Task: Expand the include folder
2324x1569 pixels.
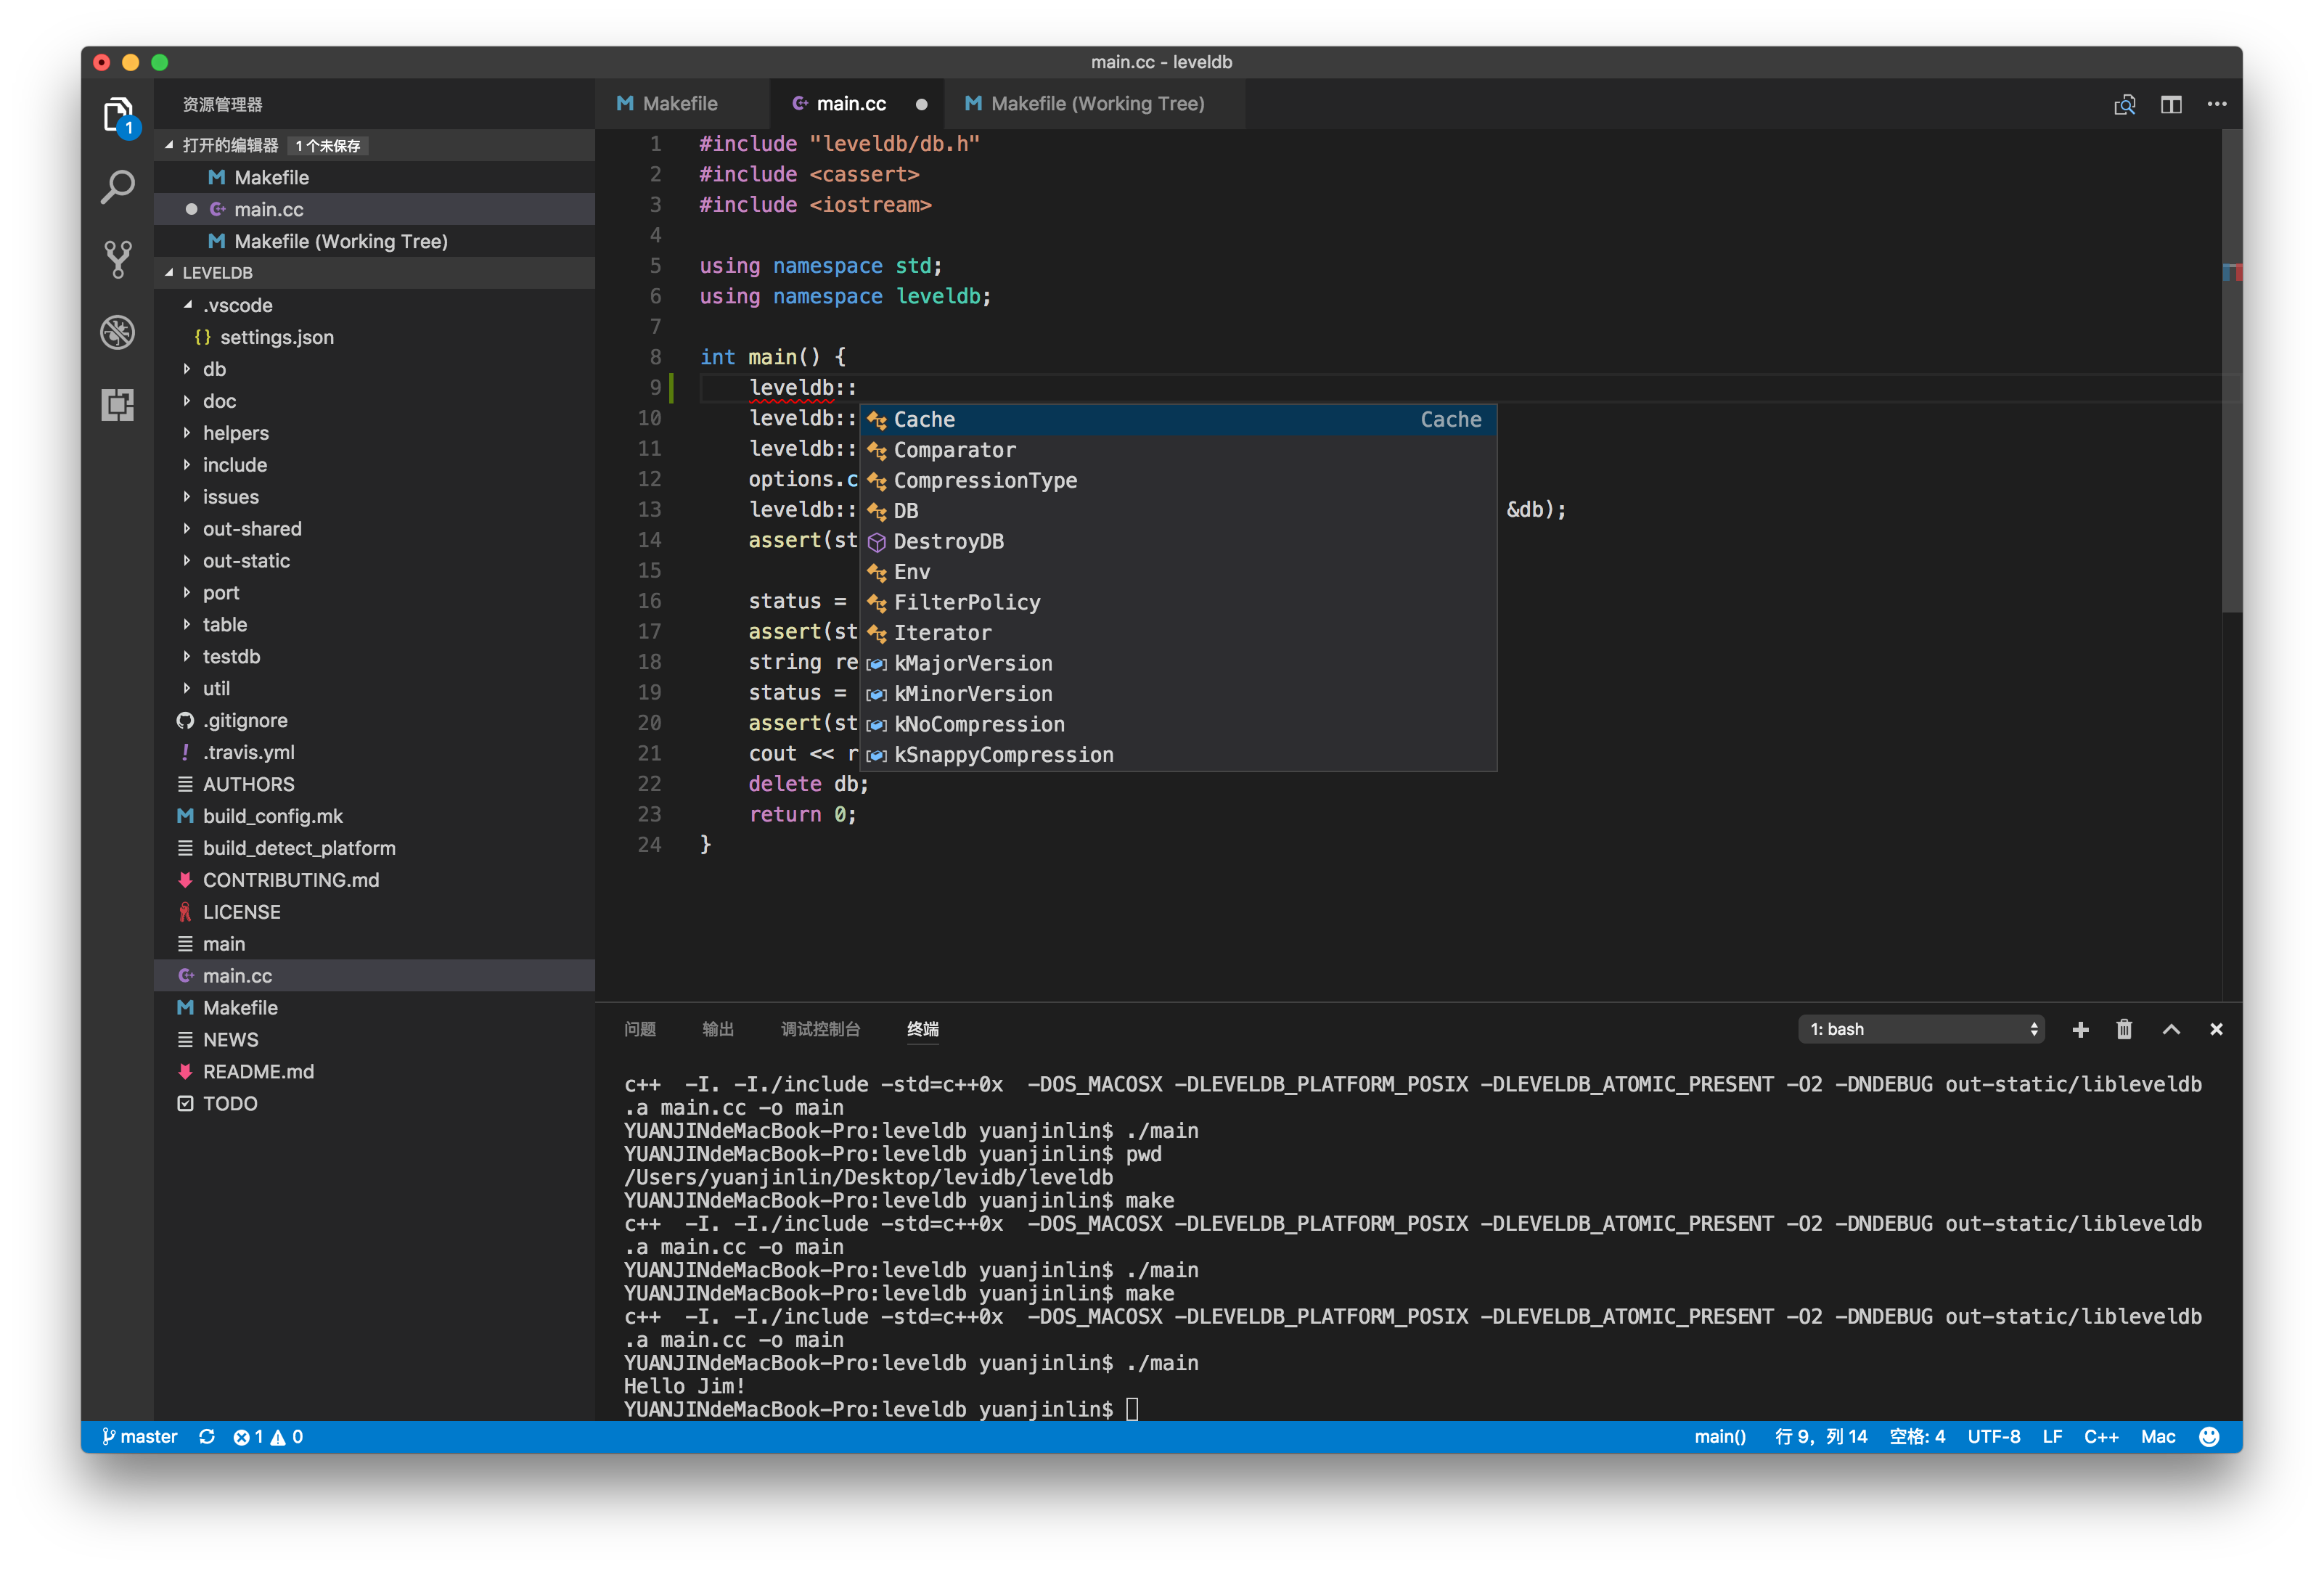Action: click(x=234, y=465)
